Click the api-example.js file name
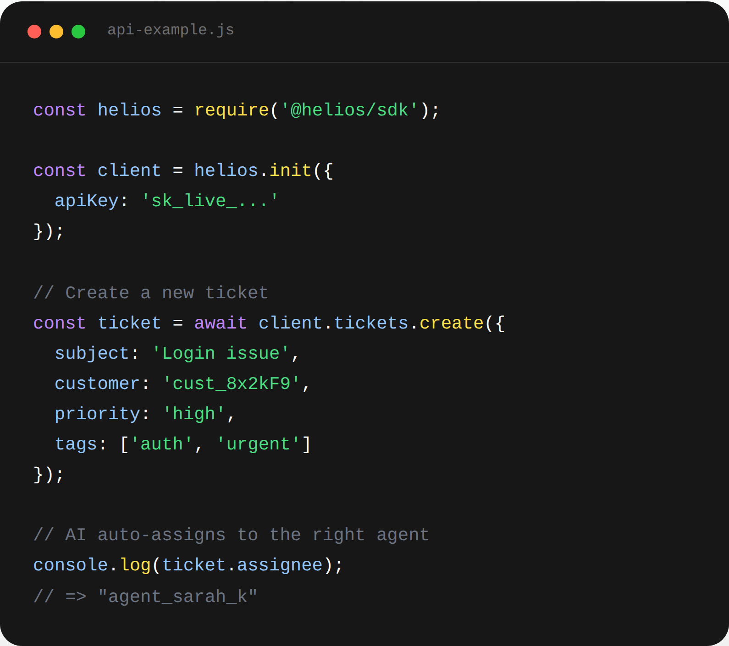This screenshot has height=646, width=729. pyautogui.click(x=171, y=30)
